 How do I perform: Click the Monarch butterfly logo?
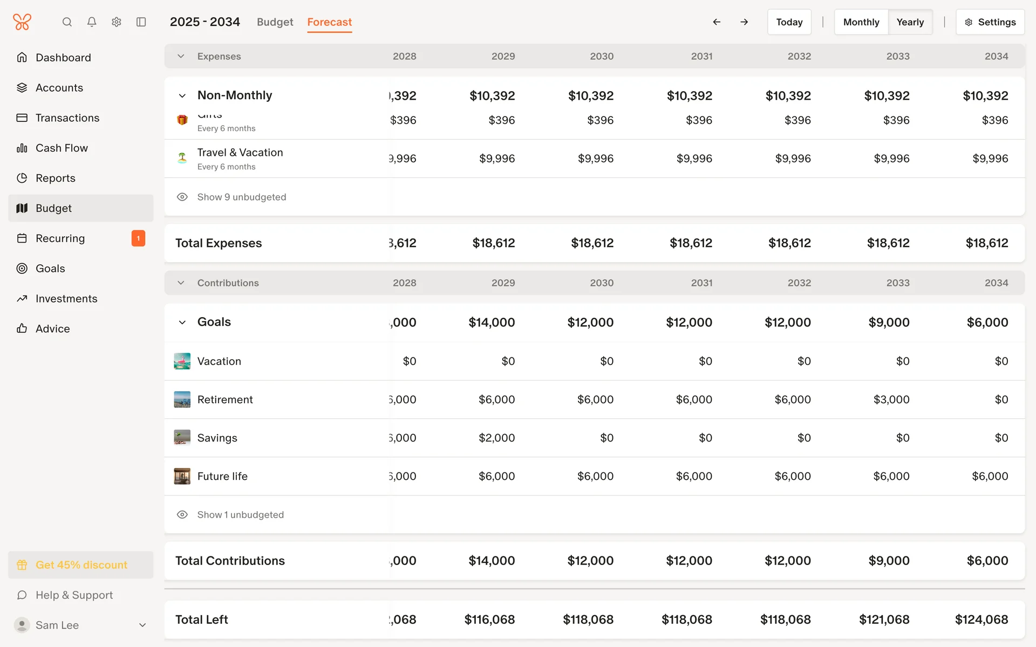(22, 22)
